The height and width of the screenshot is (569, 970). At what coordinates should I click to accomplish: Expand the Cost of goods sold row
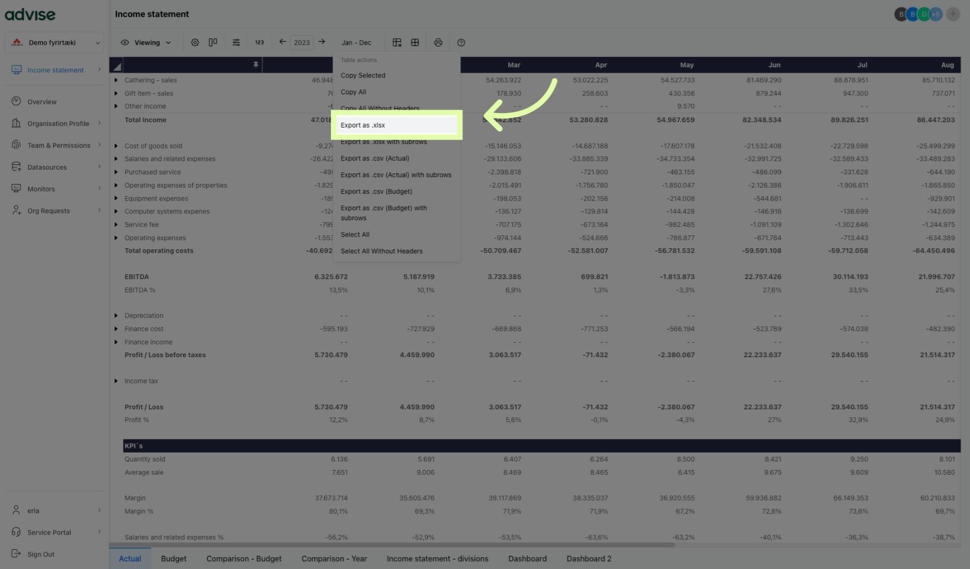116,146
